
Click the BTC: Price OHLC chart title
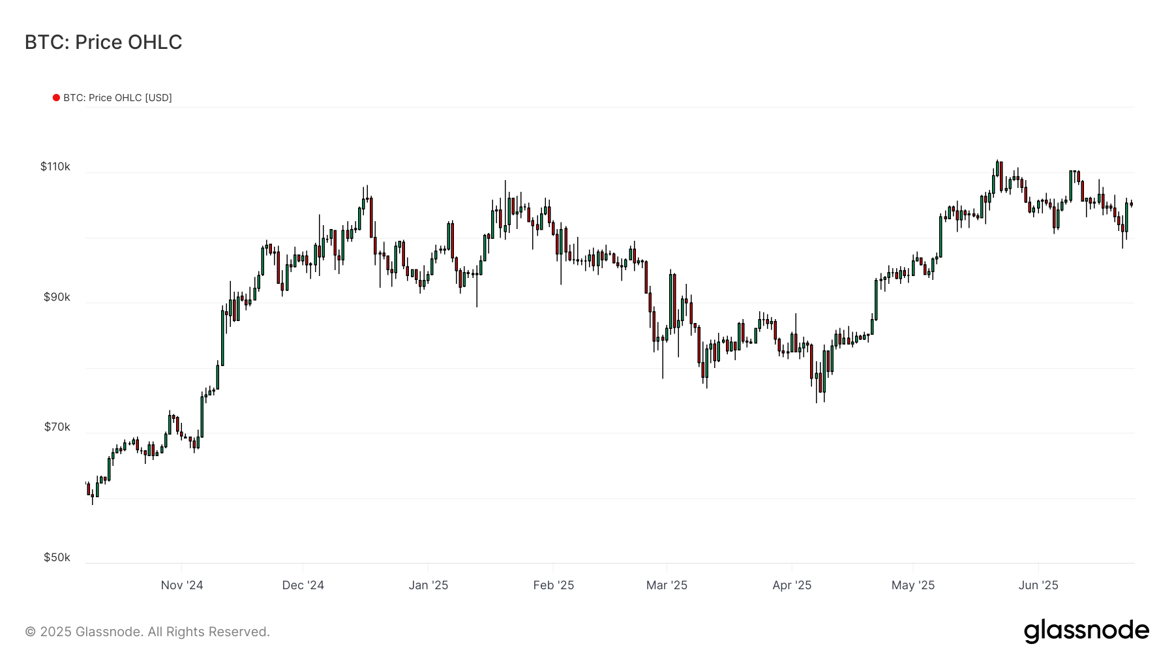tap(103, 42)
